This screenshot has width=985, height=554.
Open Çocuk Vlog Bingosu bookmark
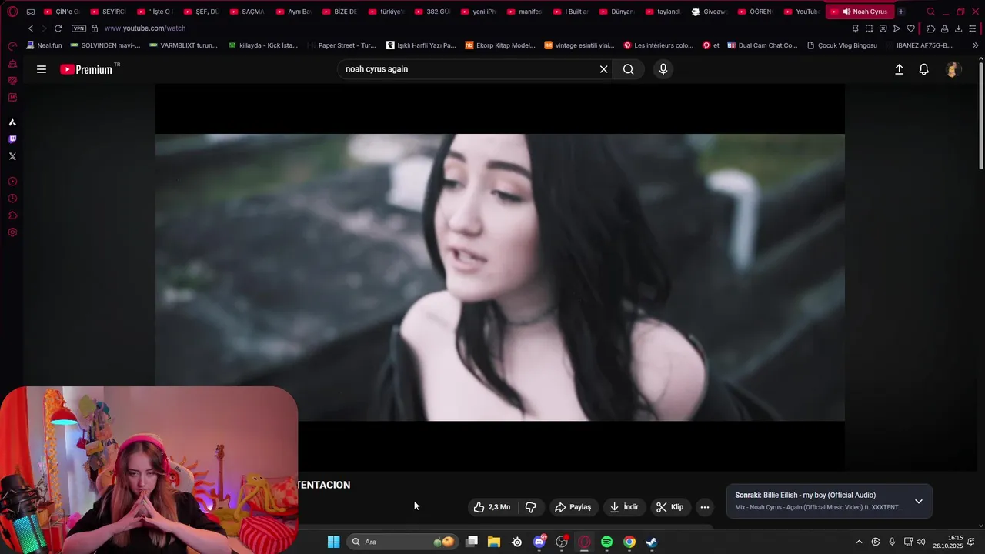click(x=842, y=45)
